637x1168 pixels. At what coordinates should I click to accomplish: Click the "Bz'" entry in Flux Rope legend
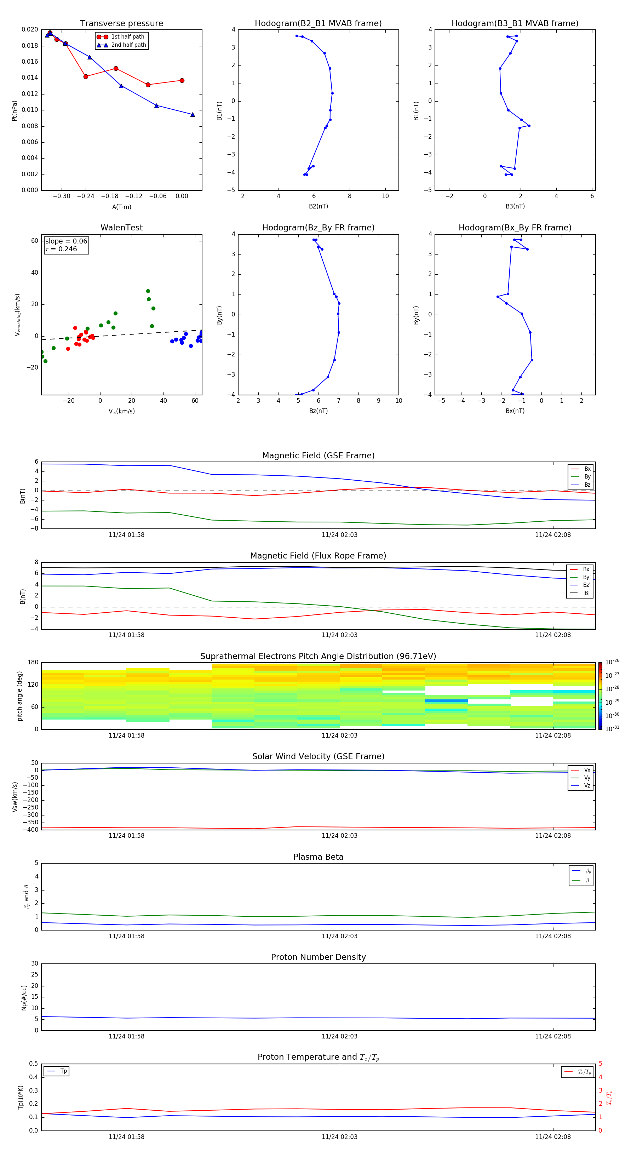pyautogui.click(x=580, y=585)
